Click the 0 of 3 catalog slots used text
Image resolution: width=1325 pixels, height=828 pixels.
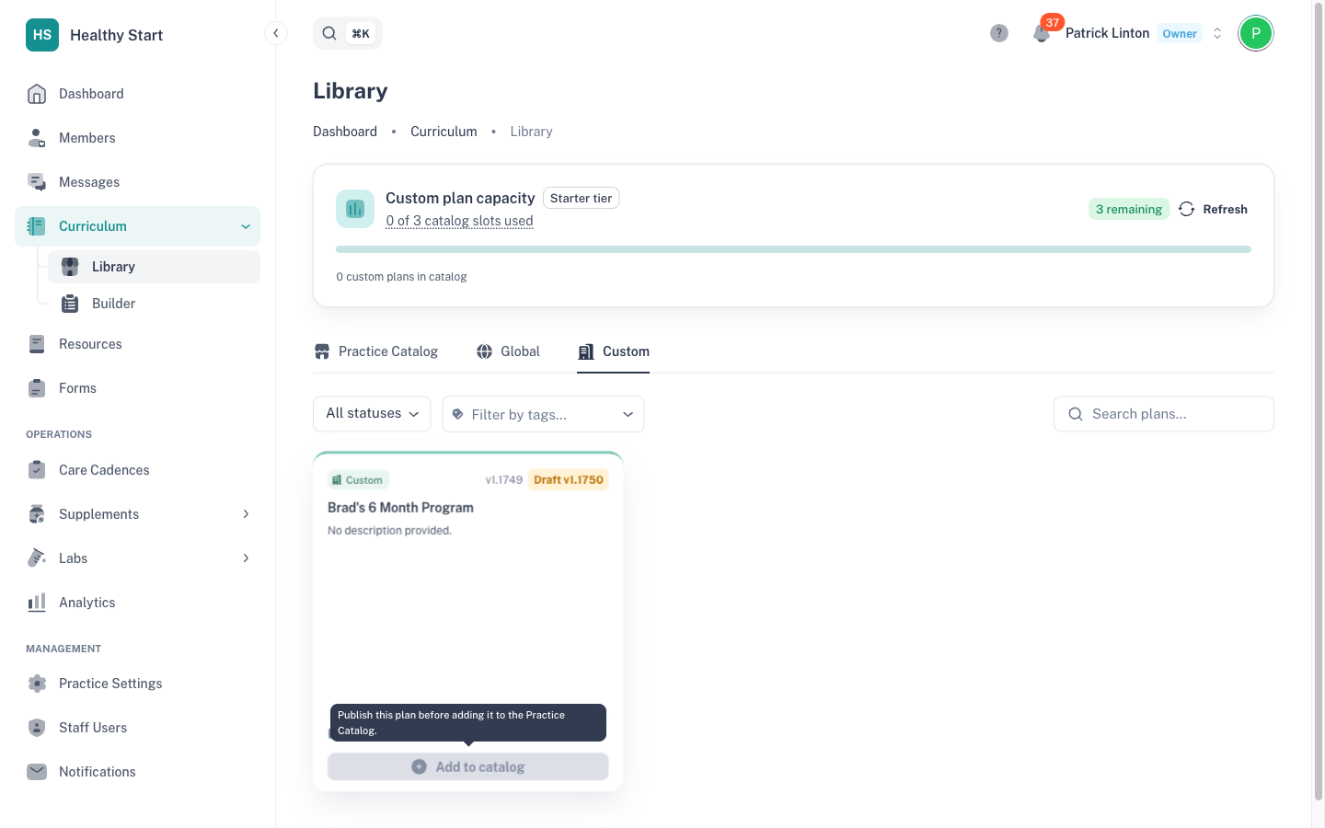[x=459, y=221]
